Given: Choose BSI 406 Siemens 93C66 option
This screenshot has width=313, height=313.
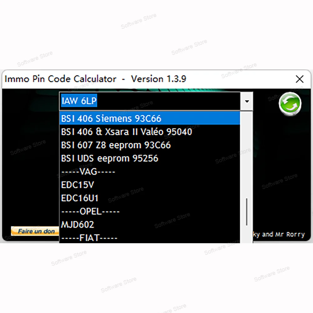Looking at the screenshot, I should [150, 118].
